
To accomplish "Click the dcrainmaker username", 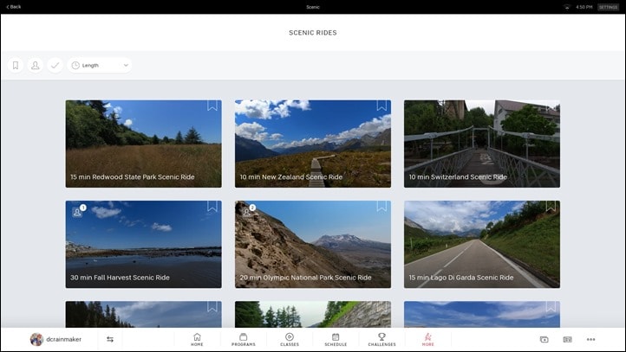I will (x=64, y=339).
